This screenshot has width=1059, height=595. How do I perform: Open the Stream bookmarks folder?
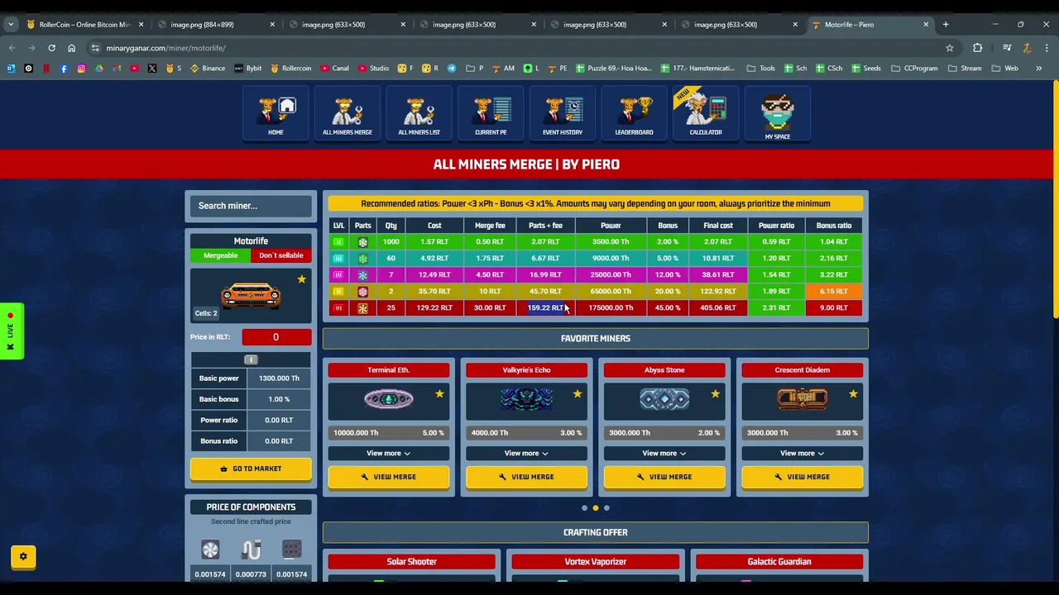pos(965,69)
